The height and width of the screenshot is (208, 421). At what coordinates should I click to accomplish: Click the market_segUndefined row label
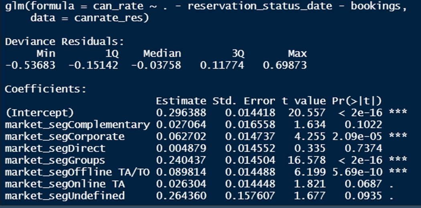tap(65, 196)
